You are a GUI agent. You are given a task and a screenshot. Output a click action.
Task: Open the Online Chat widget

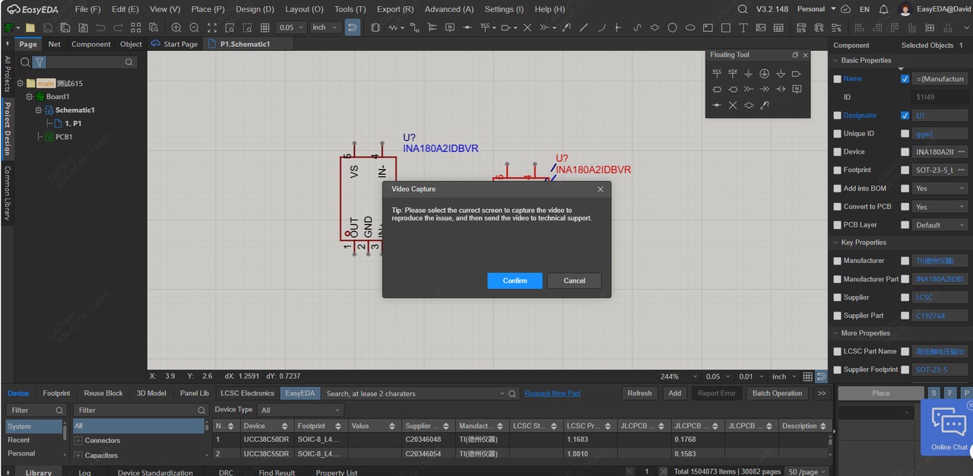[947, 428]
